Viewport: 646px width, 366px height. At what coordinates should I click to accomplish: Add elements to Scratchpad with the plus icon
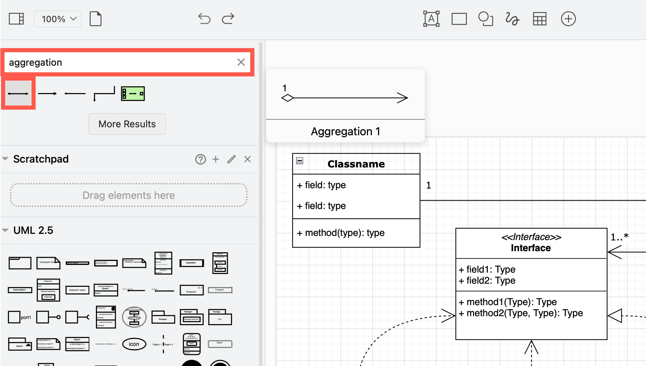[x=216, y=159]
